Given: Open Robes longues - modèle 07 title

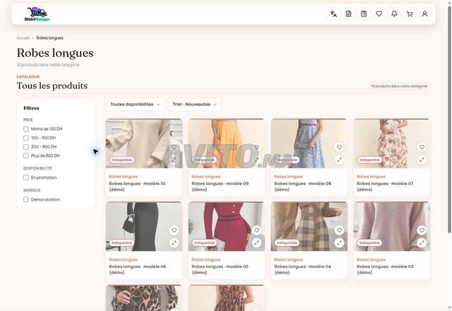Looking at the screenshot, I should click(x=385, y=187).
